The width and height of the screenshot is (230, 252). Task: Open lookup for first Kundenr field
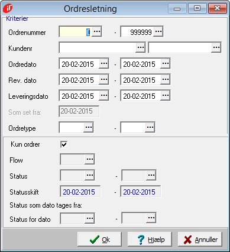(x=140, y=47)
